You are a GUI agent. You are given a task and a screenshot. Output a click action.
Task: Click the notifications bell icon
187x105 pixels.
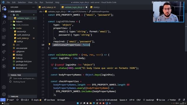pyautogui.click(x=184, y=100)
